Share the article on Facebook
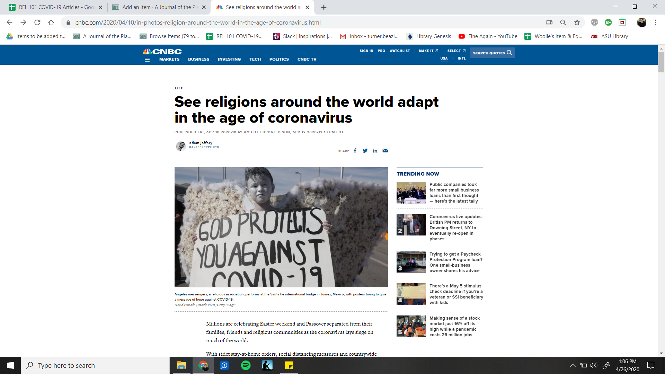 (x=355, y=151)
